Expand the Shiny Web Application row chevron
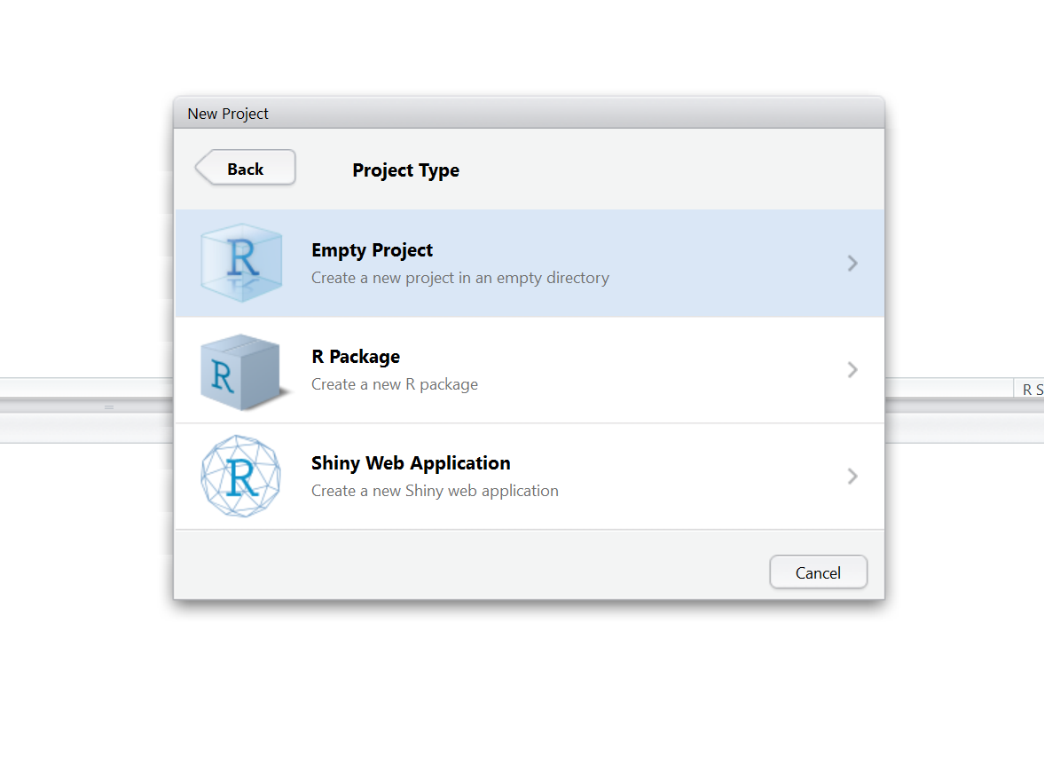Viewport: 1044px width, 773px height. [852, 476]
